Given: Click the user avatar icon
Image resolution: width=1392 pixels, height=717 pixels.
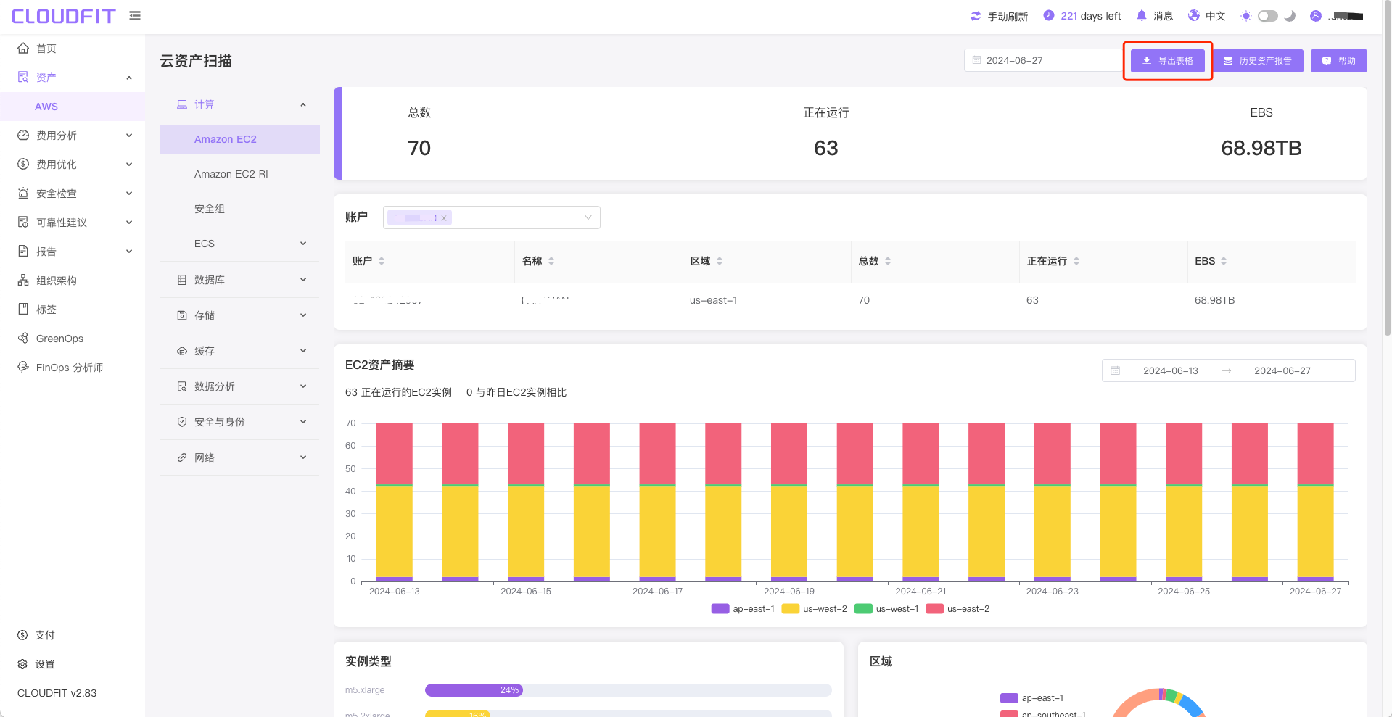Looking at the screenshot, I should click(x=1316, y=15).
